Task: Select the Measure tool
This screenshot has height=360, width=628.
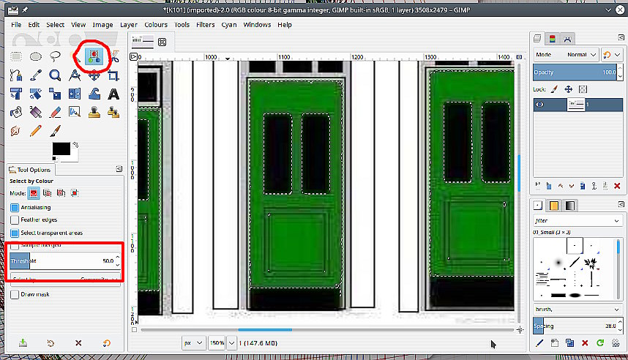Action: [x=75, y=75]
